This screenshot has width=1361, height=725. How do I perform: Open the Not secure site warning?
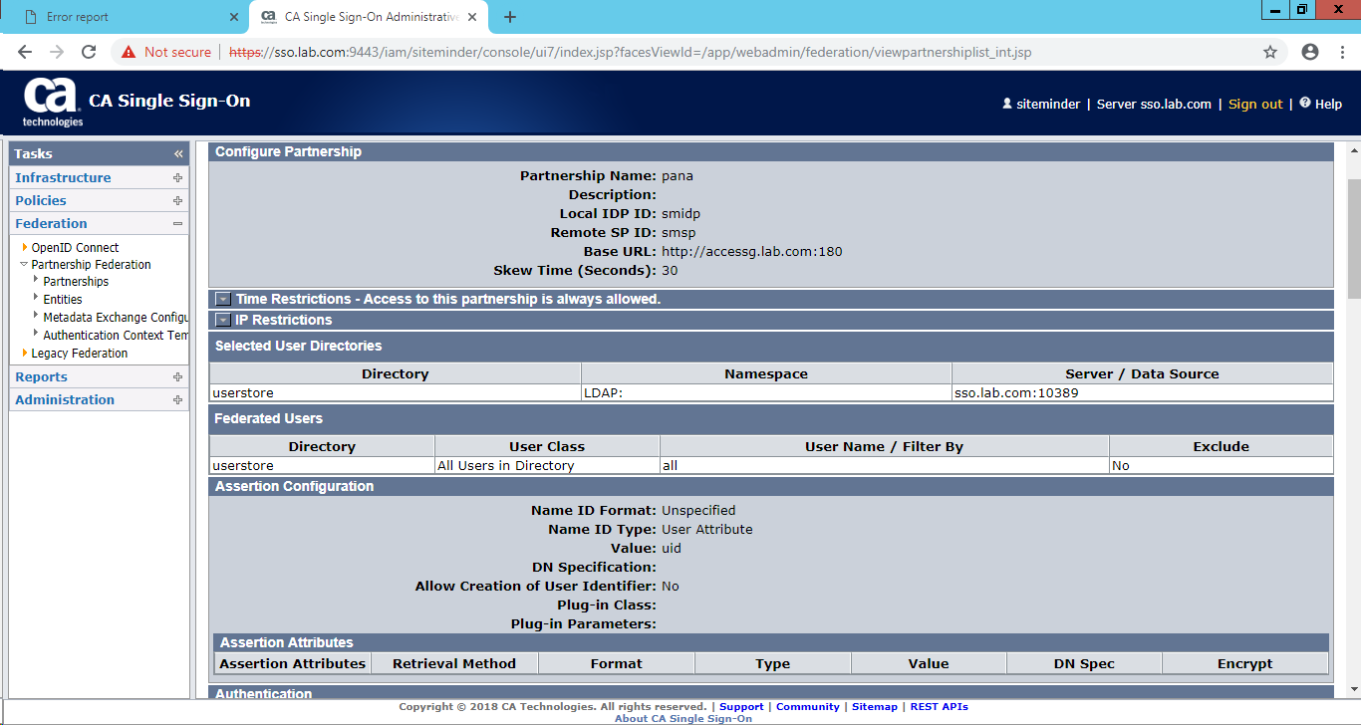[x=166, y=52]
